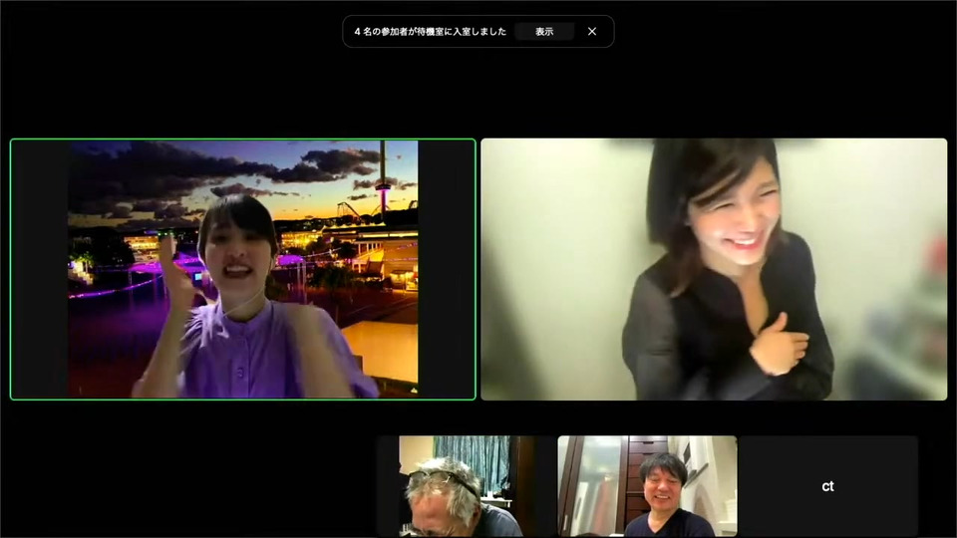Image resolution: width=957 pixels, height=538 pixels.
Task: Dismiss the waiting room notification with X
Action: pyautogui.click(x=592, y=32)
